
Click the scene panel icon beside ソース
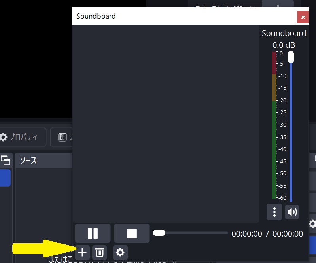pyautogui.click(x=6, y=160)
